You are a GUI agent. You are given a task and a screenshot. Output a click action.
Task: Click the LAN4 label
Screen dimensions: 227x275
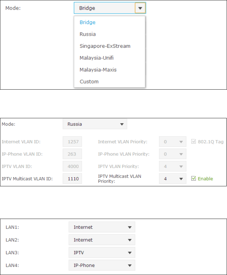(12, 265)
